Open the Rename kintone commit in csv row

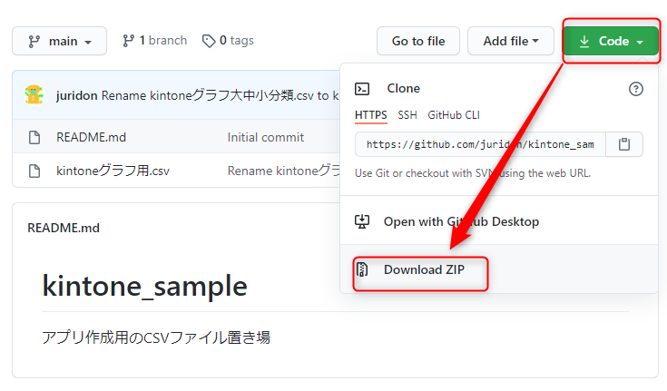(283, 171)
